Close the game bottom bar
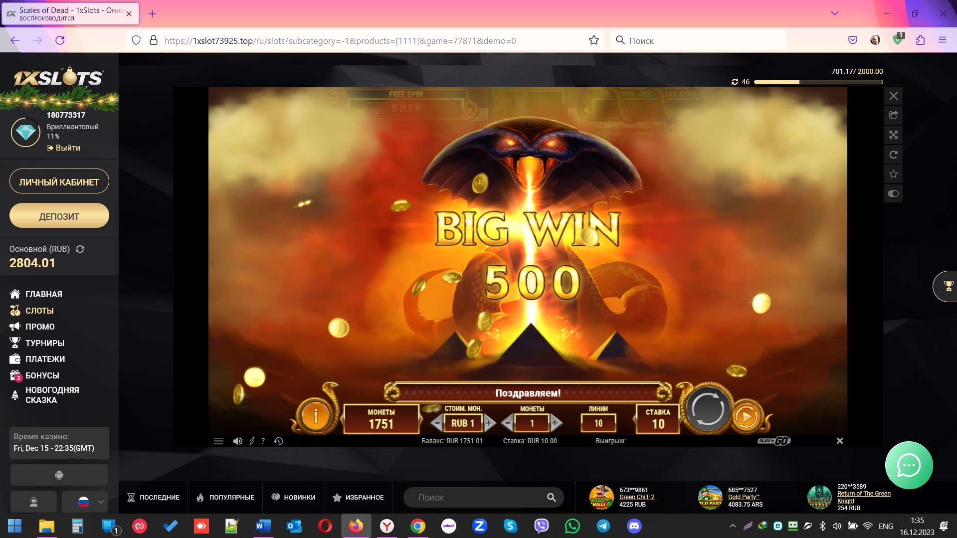Screen dimensions: 957x538 click(x=840, y=441)
